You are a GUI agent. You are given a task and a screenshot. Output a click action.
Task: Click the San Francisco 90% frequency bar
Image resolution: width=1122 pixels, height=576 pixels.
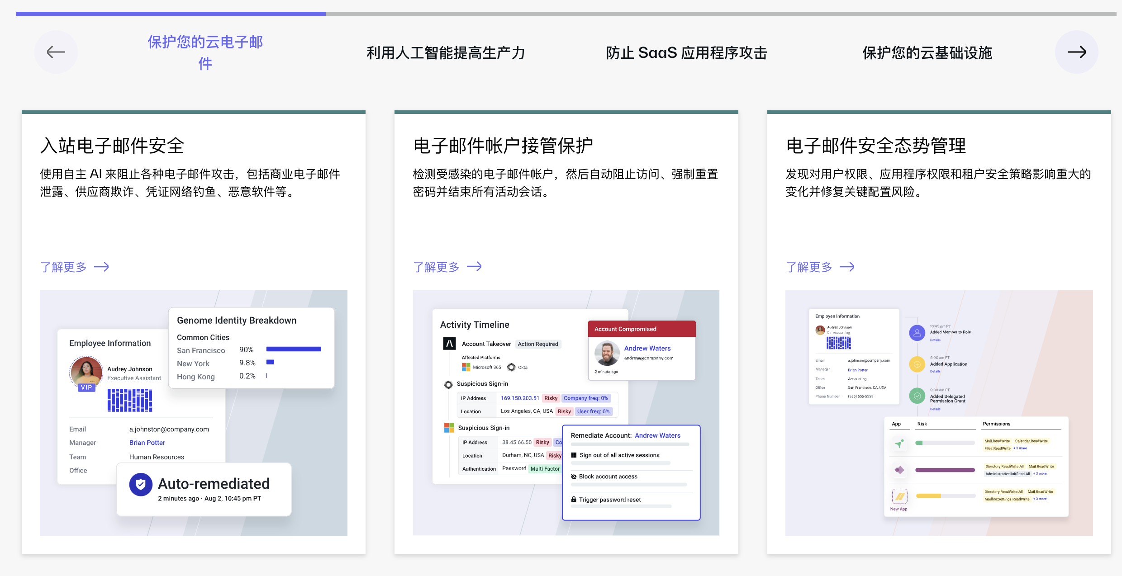[x=294, y=349]
